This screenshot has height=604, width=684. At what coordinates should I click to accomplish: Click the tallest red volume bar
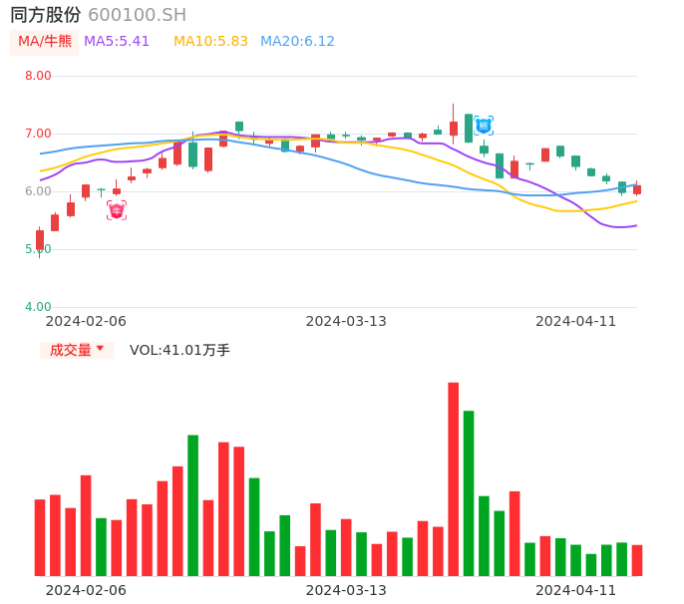pyautogui.click(x=454, y=479)
